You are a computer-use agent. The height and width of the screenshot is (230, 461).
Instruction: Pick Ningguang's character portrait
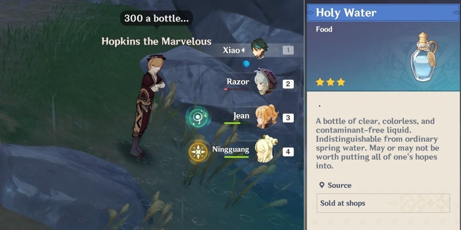tap(266, 149)
